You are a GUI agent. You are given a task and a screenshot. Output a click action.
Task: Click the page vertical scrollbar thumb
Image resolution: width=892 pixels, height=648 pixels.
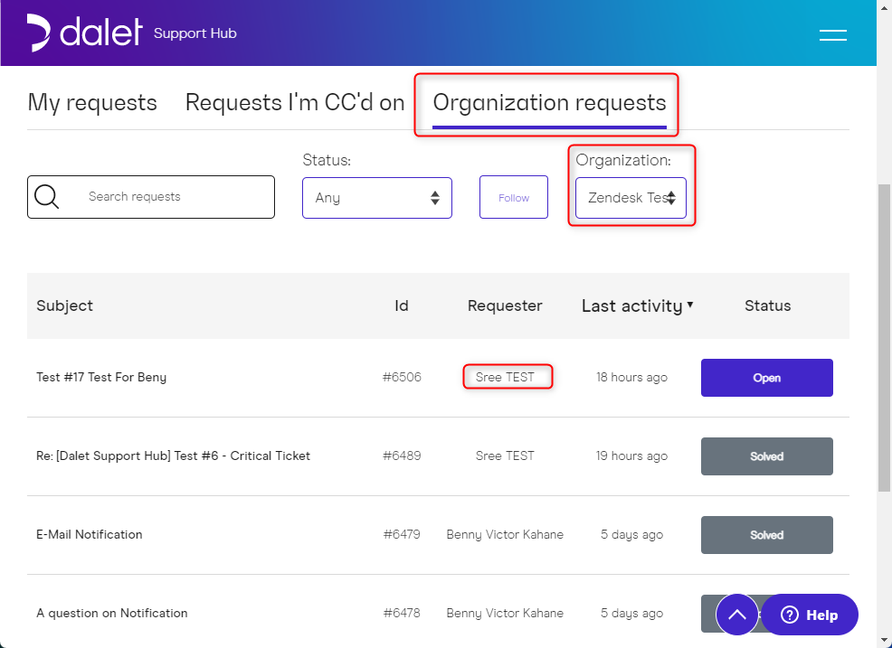tap(885, 338)
